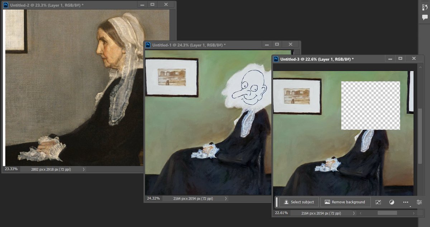Click the transparent checkered area in Untitled-3

point(371,106)
